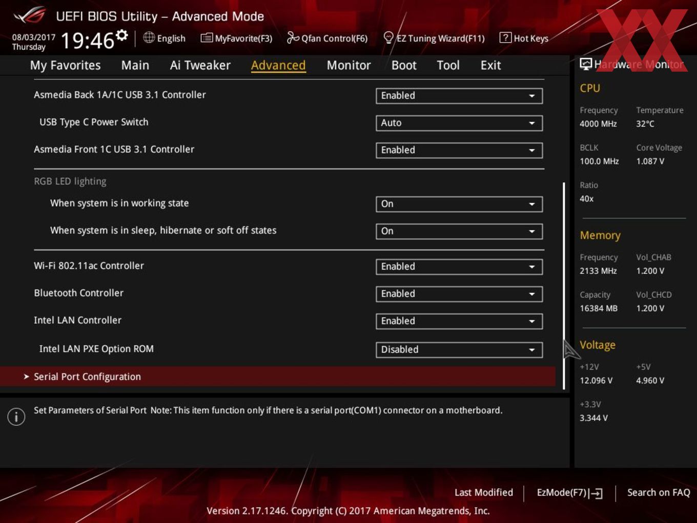Open Asmedia Back 1A/1C USB 3.1 Controller dropdown
The height and width of the screenshot is (523, 697).
point(459,96)
